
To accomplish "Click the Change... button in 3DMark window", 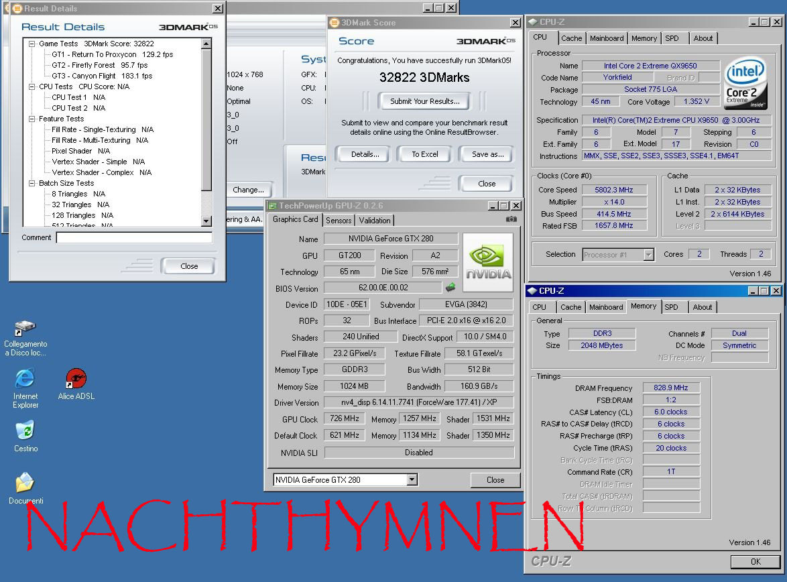I will coord(248,190).
